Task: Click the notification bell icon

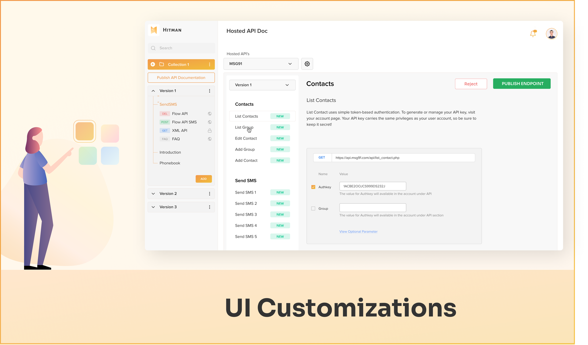Action: coord(533,34)
